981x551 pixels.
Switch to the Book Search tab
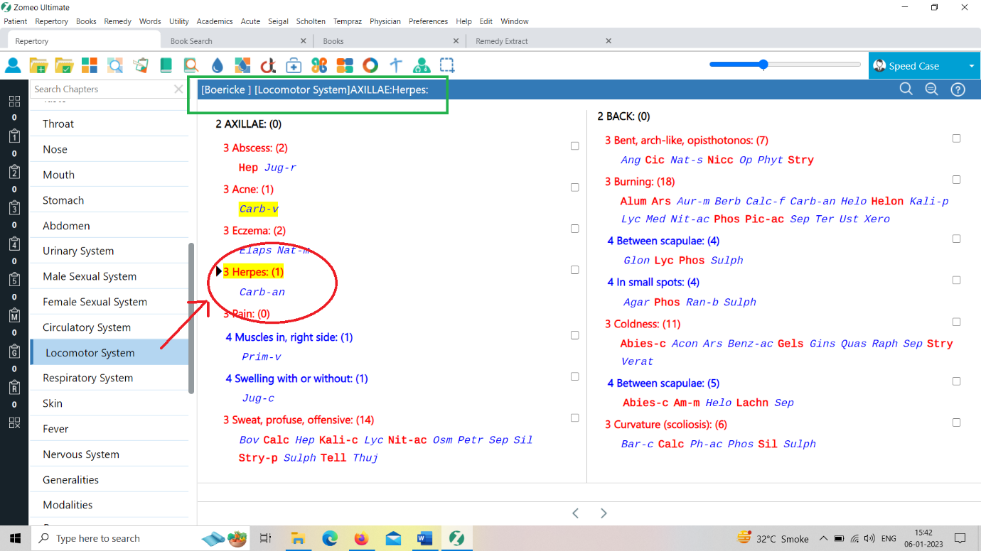tap(191, 41)
